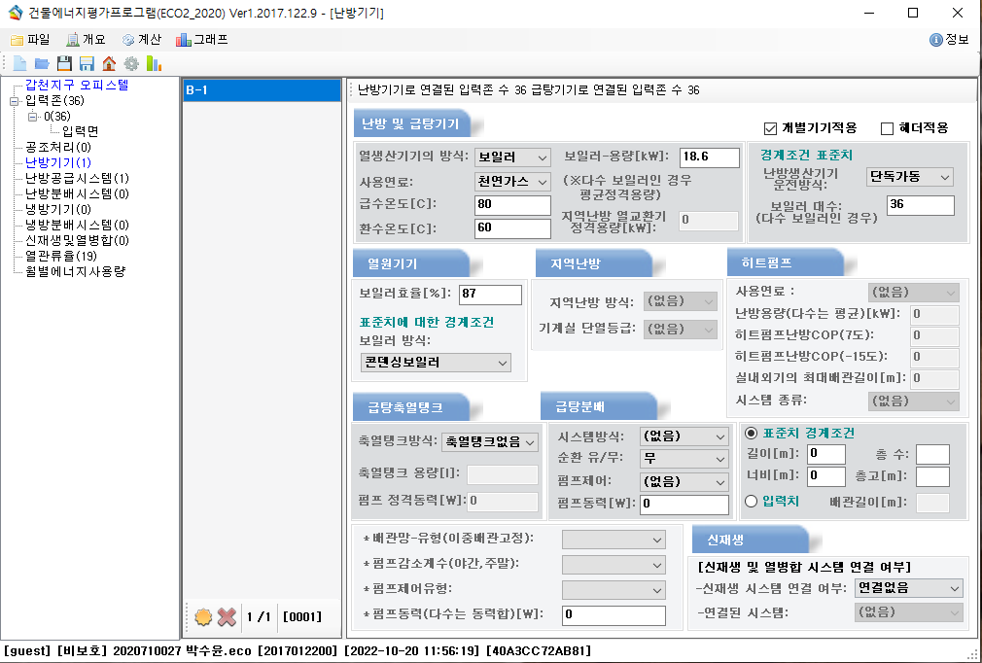The height and width of the screenshot is (663, 982).
Task: Click the black floppy disk save icon
Action: 64,63
